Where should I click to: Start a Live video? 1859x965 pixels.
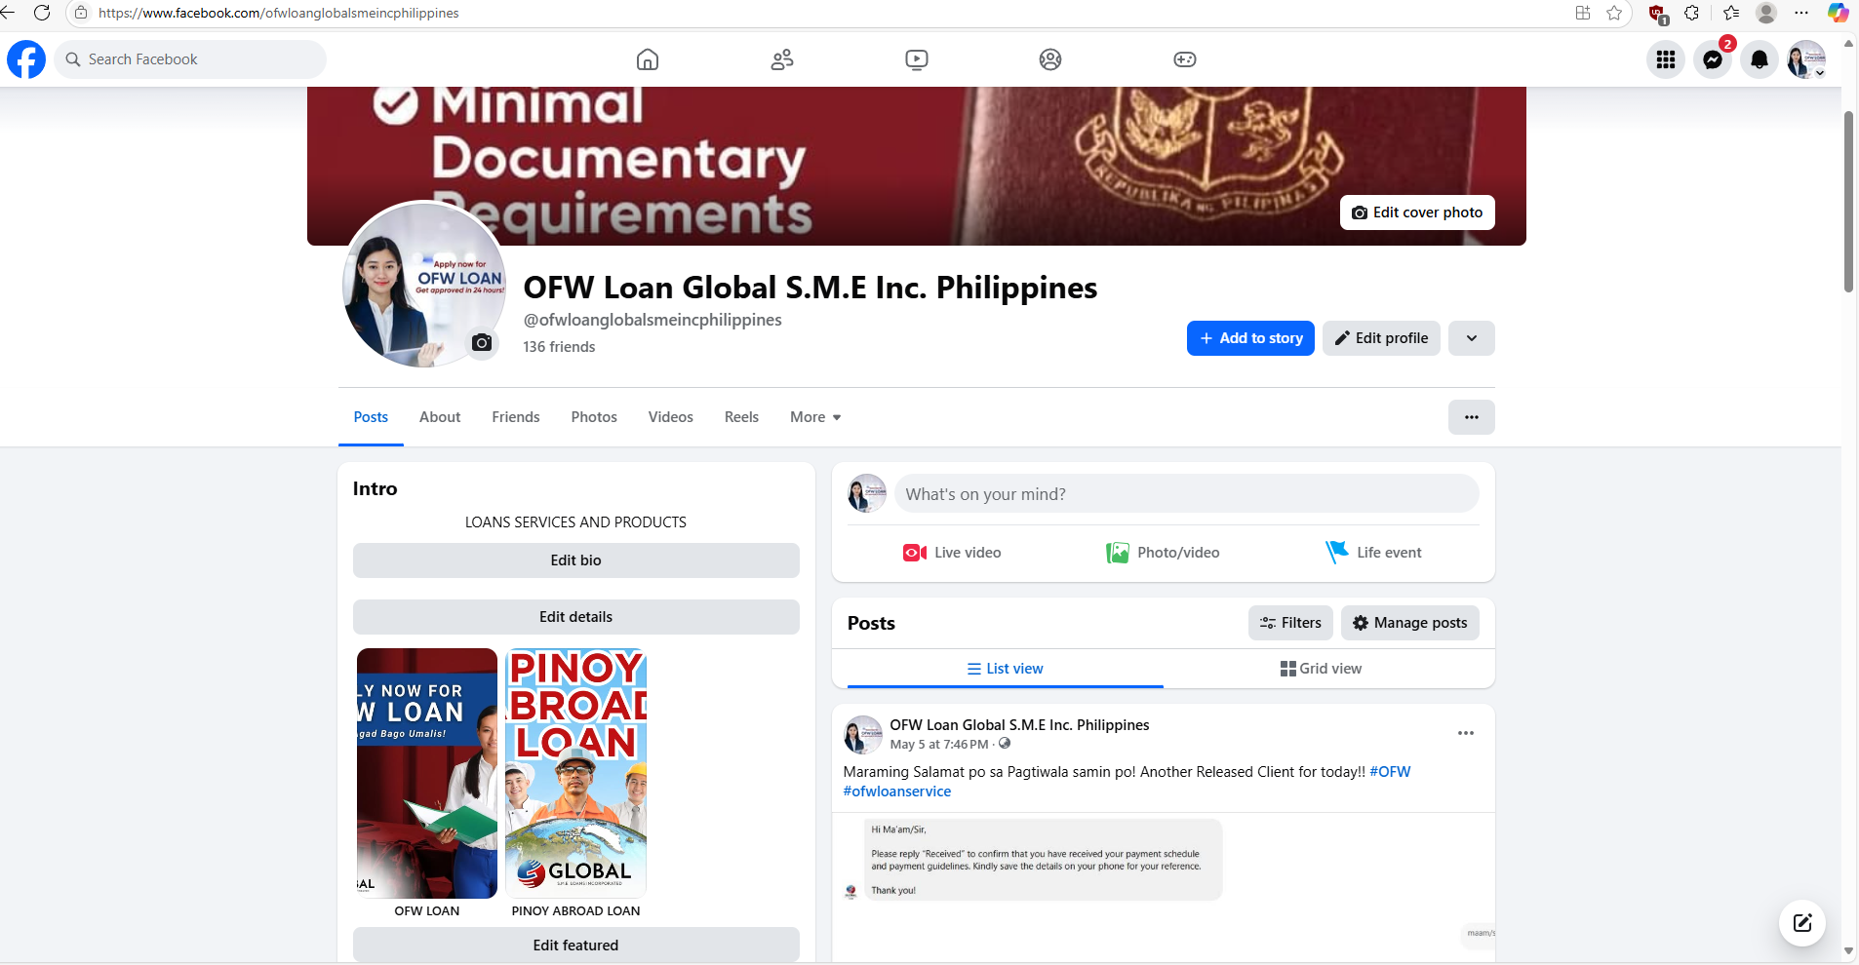(x=952, y=553)
